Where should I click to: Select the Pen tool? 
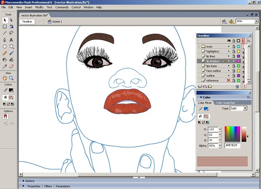pos(5,40)
